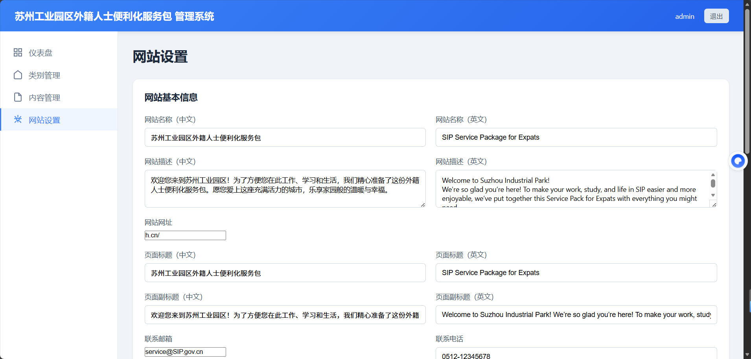
Task: Select the 页面标题（英文） input field
Action: (576, 273)
